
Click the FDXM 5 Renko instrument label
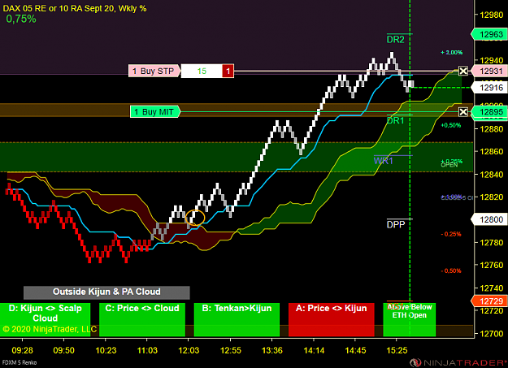pyautogui.click(x=20, y=362)
